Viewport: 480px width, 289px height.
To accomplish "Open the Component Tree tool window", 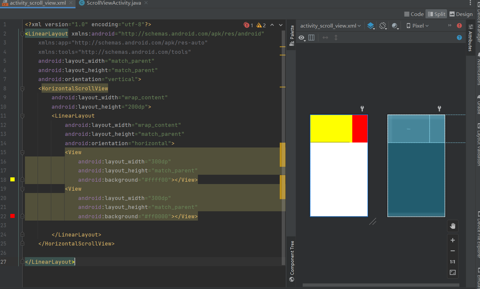I will click(x=292, y=261).
